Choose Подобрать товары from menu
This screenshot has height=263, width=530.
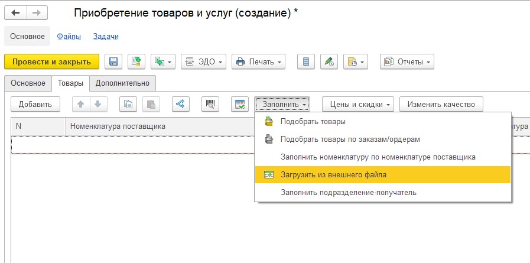click(313, 122)
